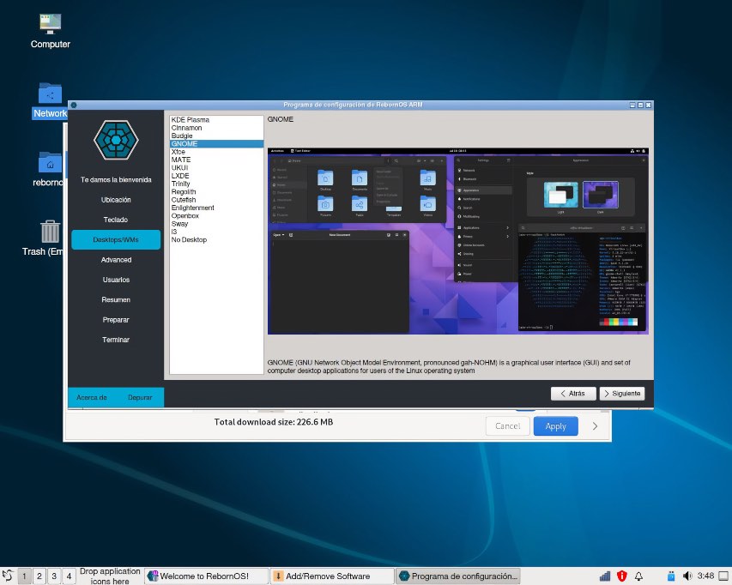The height and width of the screenshot is (585, 732).
Task: Select UKUI in desktop list
Action: (216, 168)
